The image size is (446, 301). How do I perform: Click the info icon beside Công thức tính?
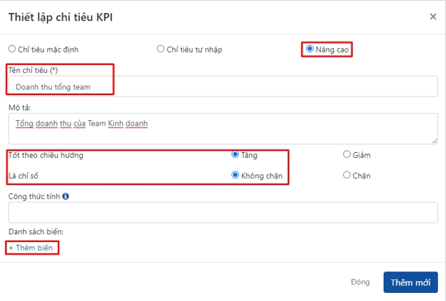pos(66,196)
